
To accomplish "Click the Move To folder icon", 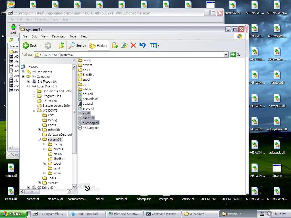I will click(x=115, y=45).
